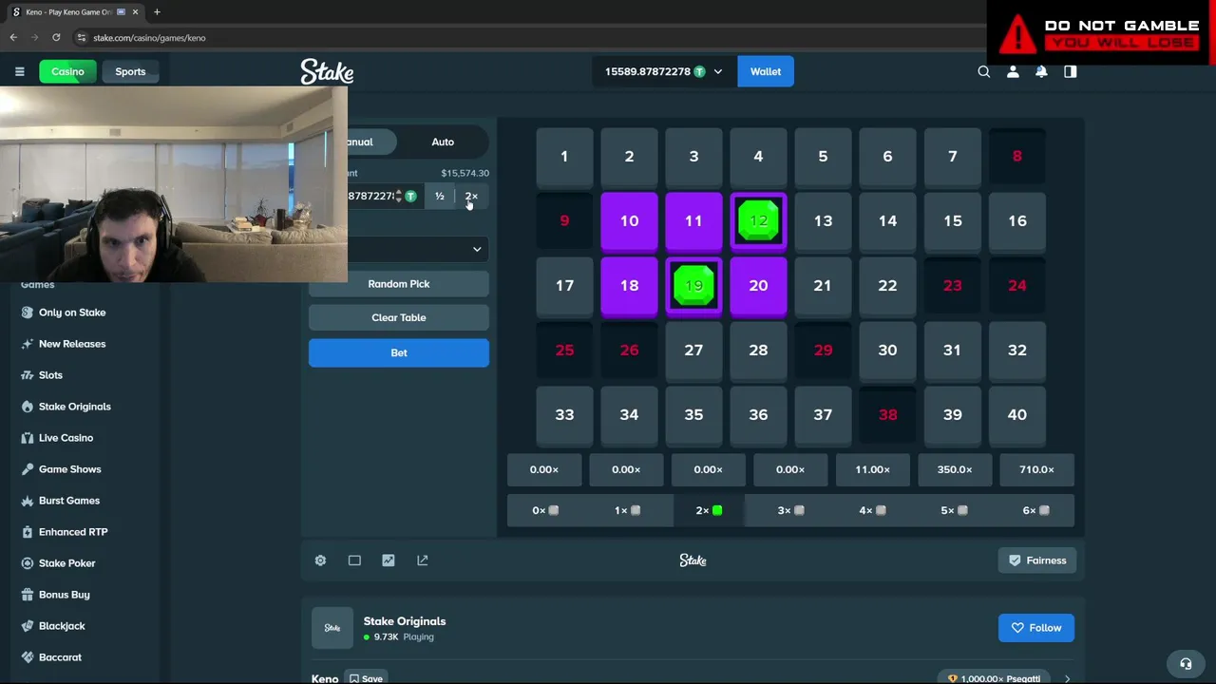This screenshot has width=1216, height=684.
Task: Click the Live Casino sidebar icon
Action: click(27, 438)
